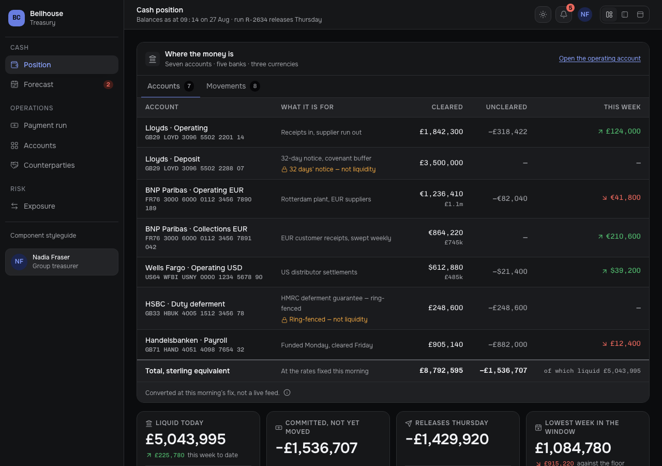The image size is (662, 466).
Task: Select Handelsbanken · Payroll row
Action: click(x=393, y=345)
